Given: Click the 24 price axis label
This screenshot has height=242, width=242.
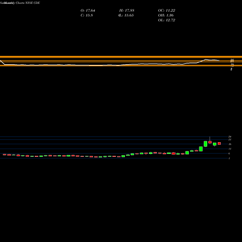Looking at the screenshot, I should (230, 136).
